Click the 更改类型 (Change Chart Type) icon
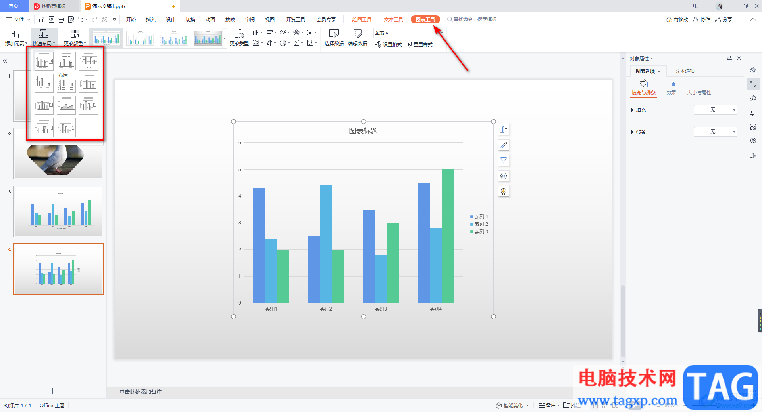This screenshot has height=412, width=762. coord(239,34)
